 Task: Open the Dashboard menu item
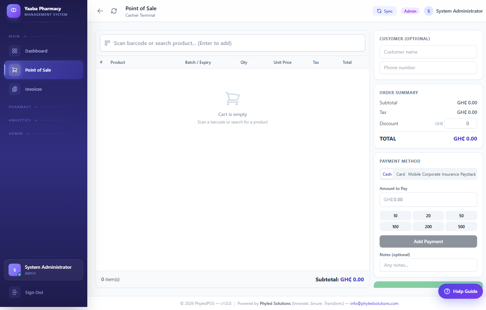pos(44,51)
